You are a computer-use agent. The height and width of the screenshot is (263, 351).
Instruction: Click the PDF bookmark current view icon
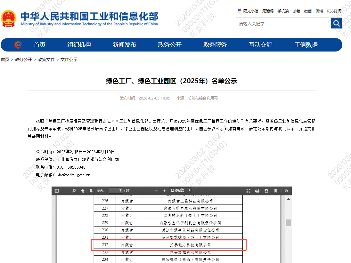275,191
